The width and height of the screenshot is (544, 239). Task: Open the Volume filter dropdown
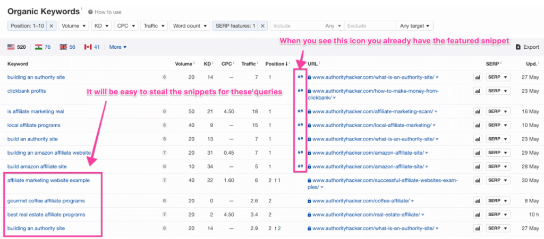[x=73, y=25]
